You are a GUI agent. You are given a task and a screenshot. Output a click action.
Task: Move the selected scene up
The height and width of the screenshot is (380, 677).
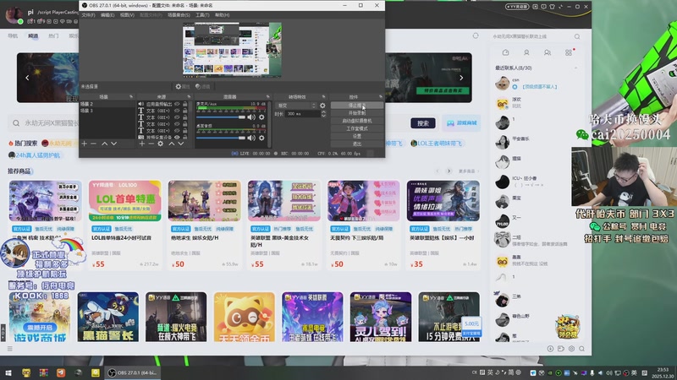point(104,144)
